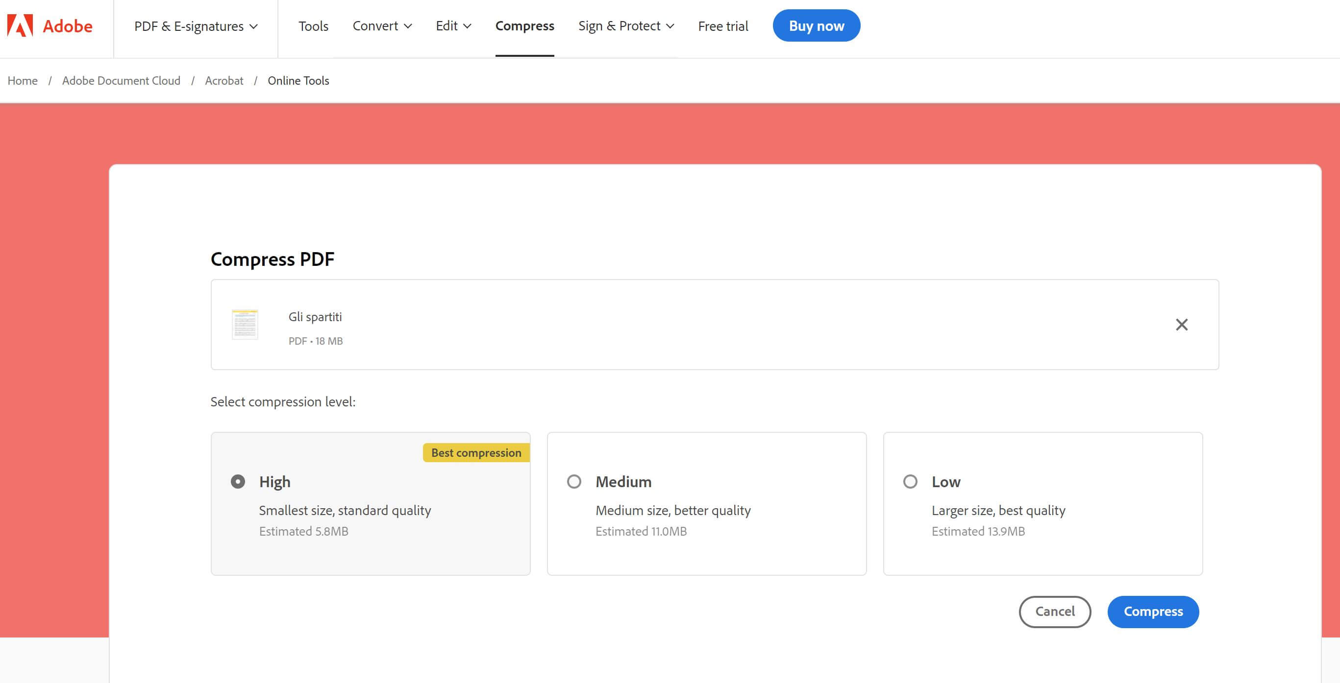Open the Tools menu item

coord(313,26)
